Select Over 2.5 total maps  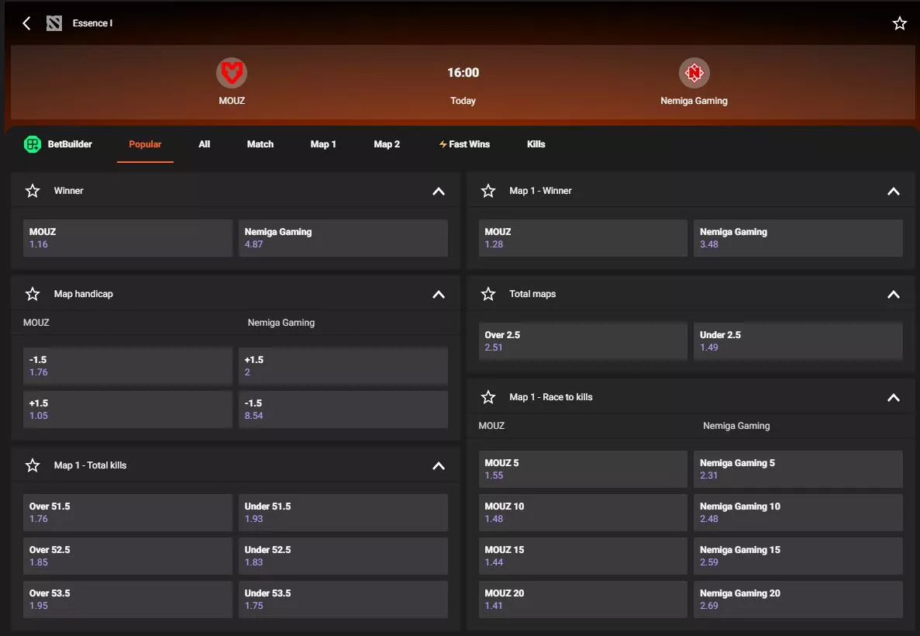pos(583,341)
